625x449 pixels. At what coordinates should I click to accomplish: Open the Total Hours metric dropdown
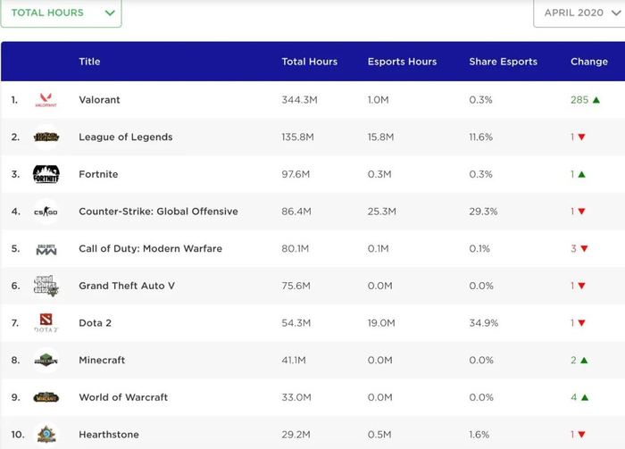(x=62, y=13)
